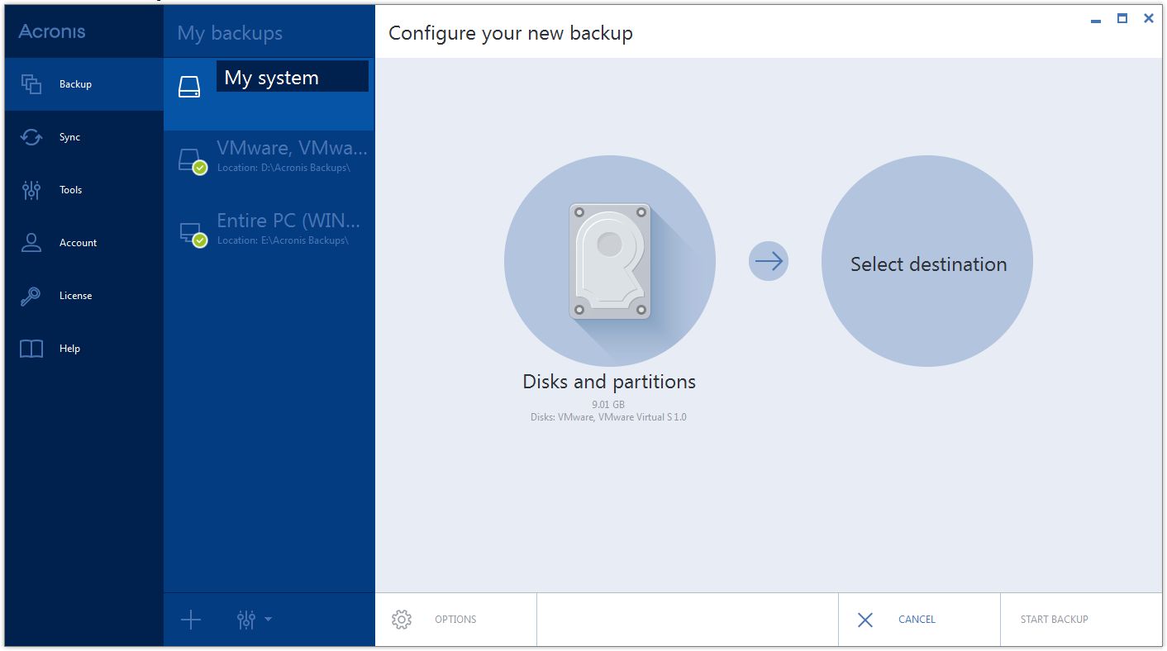Select the hard disk backup source
The image size is (1167, 651).
point(610,262)
